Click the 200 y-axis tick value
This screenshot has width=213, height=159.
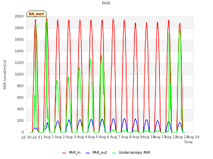(x=20, y=121)
